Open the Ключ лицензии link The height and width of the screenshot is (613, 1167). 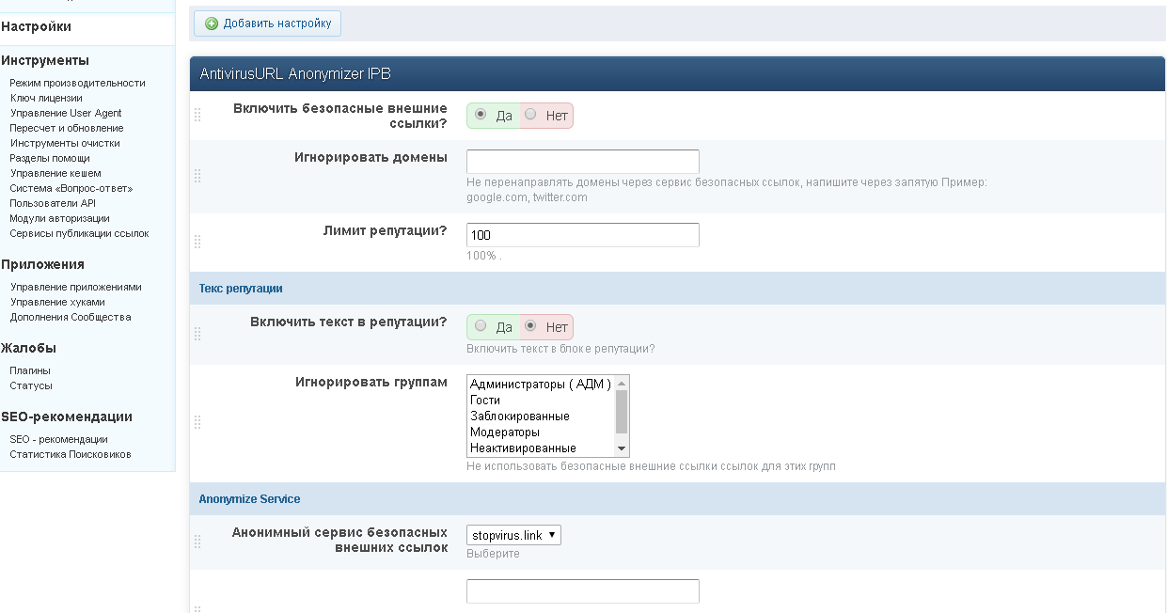coord(46,98)
